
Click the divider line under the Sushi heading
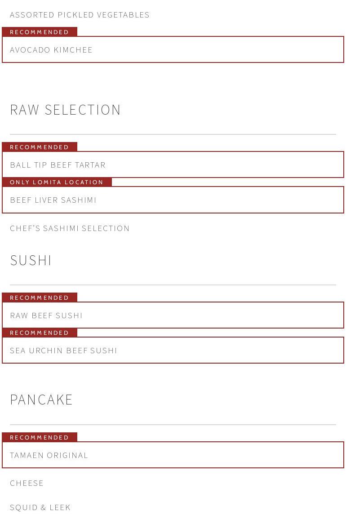pyautogui.click(x=173, y=284)
